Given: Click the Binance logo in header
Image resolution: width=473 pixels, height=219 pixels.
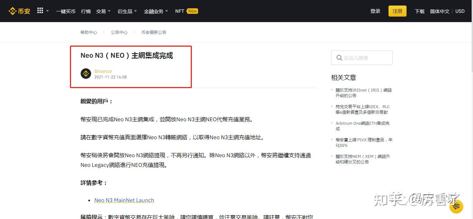Looking at the screenshot, I should click(x=19, y=11).
